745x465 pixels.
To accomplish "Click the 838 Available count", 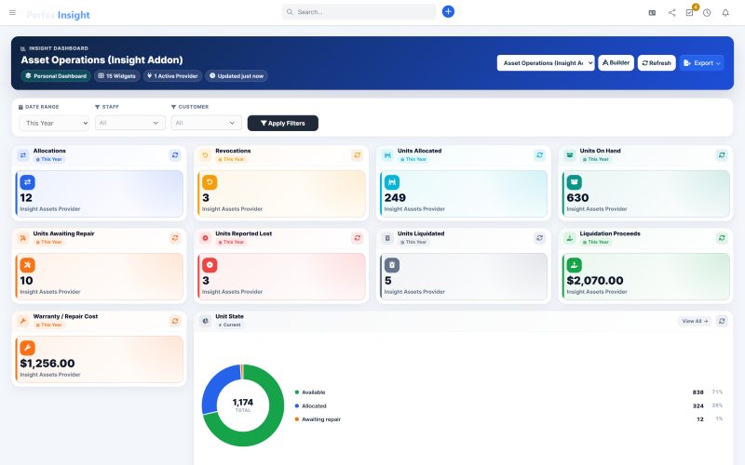I will pyautogui.click(x=698, y=392).
